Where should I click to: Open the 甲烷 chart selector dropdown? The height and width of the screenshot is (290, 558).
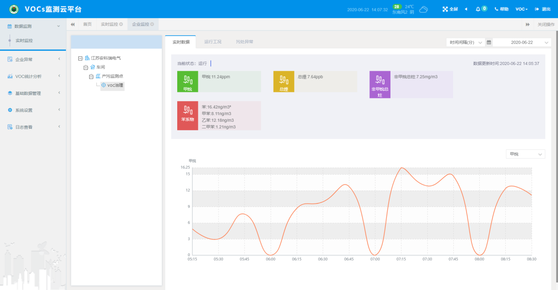[525, 154]
